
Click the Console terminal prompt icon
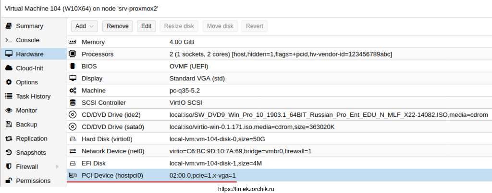click(8, 40)
